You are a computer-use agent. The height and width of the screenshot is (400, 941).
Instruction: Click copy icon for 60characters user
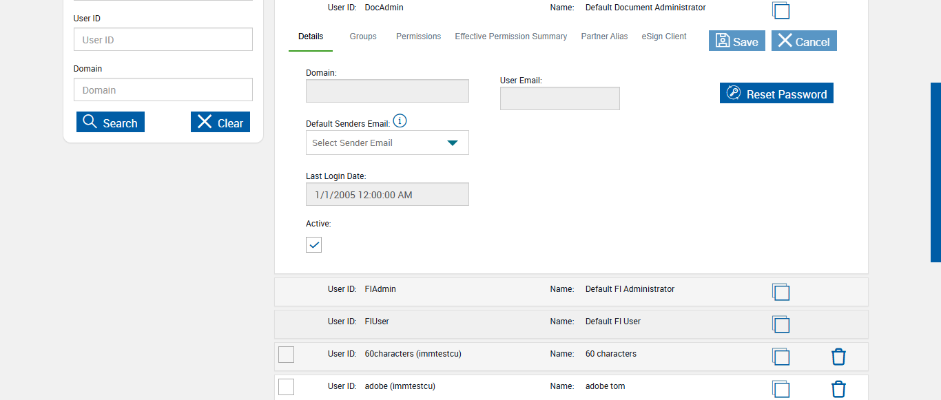coord(780,357)
